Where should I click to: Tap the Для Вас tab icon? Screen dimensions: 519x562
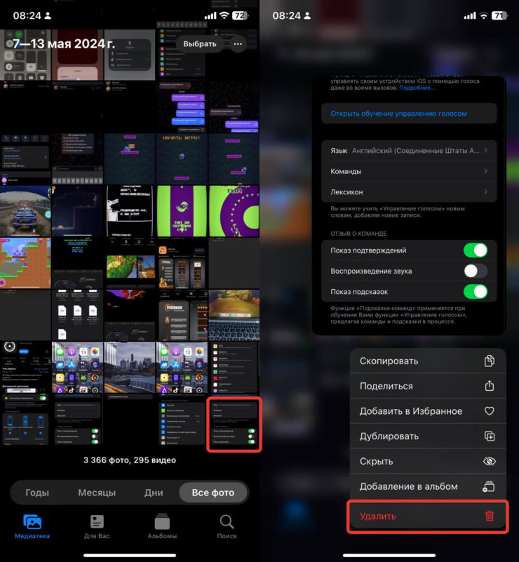pos(97,523)
